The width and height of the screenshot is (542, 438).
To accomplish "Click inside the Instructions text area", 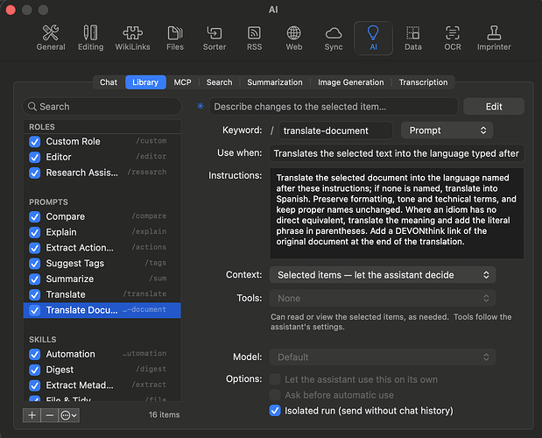I will (x=397, y=213).
